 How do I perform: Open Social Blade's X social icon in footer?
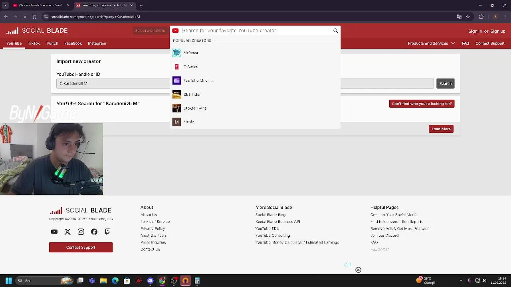[x=67, y=232]
